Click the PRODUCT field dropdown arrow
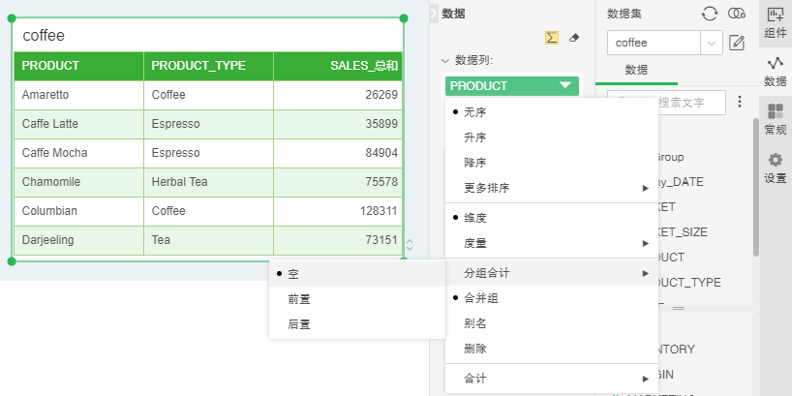Viewport: 792px width, 396px height. (565, 85)
